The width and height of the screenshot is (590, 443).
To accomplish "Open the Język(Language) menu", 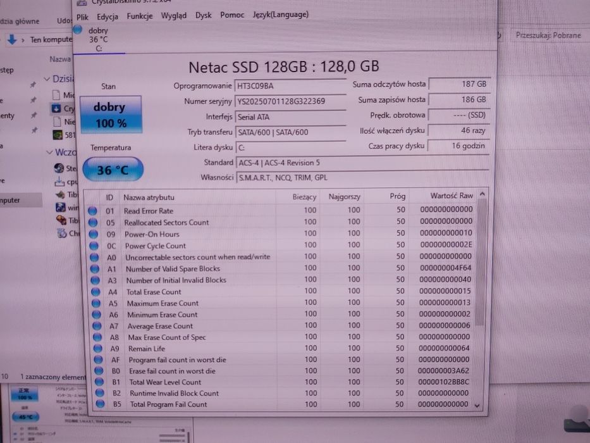I will point(280,15).
